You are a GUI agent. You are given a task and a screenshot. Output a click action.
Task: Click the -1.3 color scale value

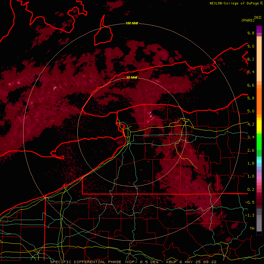[x=250, y=215]
